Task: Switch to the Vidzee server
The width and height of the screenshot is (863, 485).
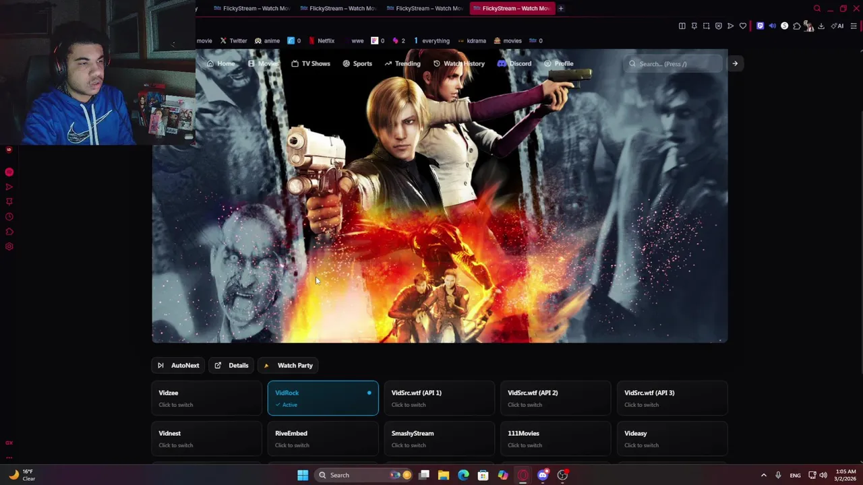Action: [206, 398]
